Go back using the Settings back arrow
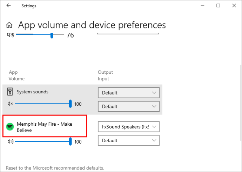 click(x=8, y=6)
